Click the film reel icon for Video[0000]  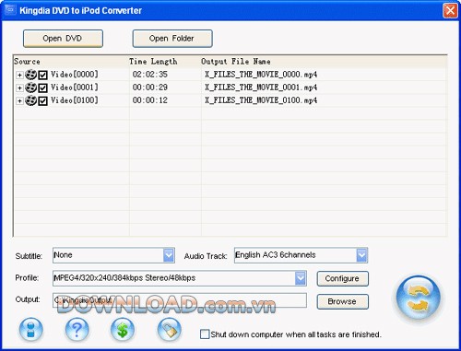point(30,75)
